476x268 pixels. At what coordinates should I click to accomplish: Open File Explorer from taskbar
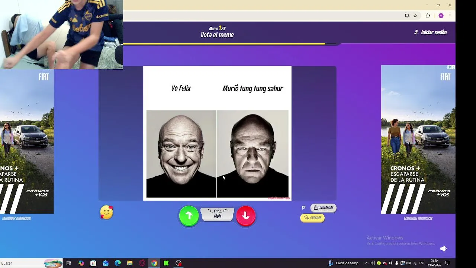(130, 263)
